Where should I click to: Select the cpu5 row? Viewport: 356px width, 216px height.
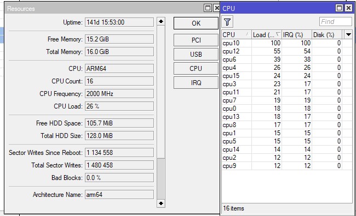point(287,141)
